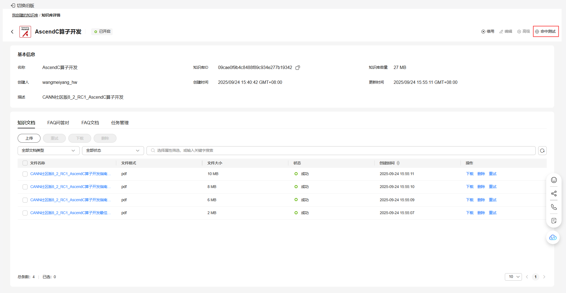Switch to the FAQ问答对 tab
This screenshot has height=293, width=566.
pos(58,123)
